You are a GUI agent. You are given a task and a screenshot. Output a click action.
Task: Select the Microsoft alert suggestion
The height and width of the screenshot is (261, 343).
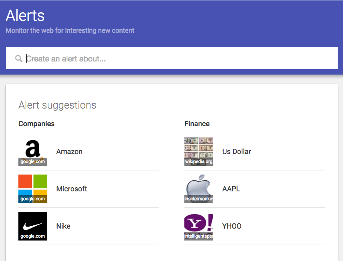89,189
